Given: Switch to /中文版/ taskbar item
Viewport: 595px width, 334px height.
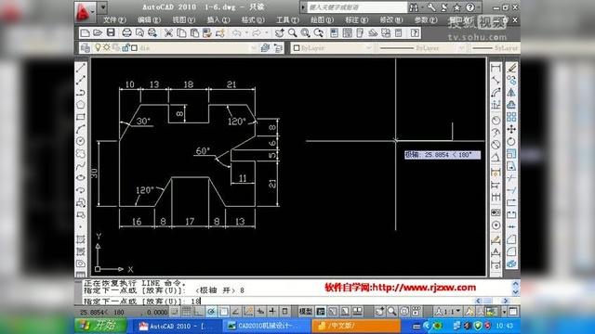Looking at the screenshot, I should [x=356, y=326].
